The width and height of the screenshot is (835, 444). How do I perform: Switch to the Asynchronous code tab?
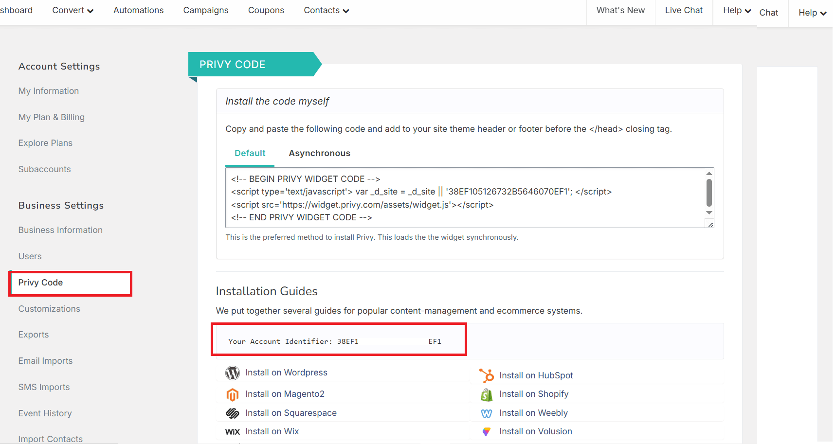[x=319, y=153]
